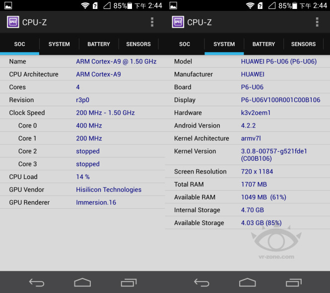Open BATTERY tab on right screen

(x=264, y=44)
